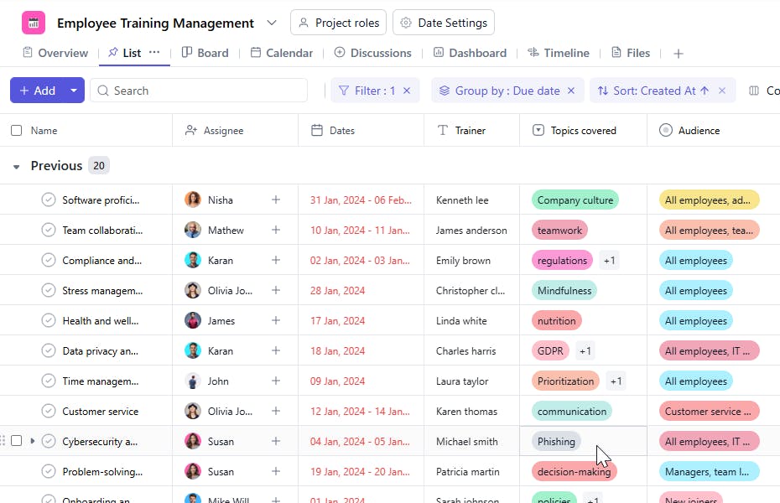Add assignee plus in James's row

point(276,320)
